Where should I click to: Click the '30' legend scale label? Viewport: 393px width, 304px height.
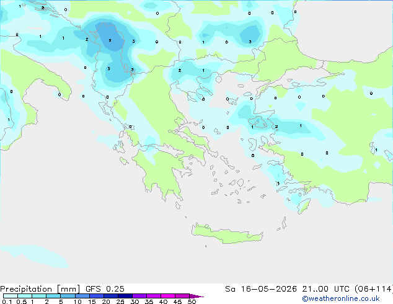[135, 302]
